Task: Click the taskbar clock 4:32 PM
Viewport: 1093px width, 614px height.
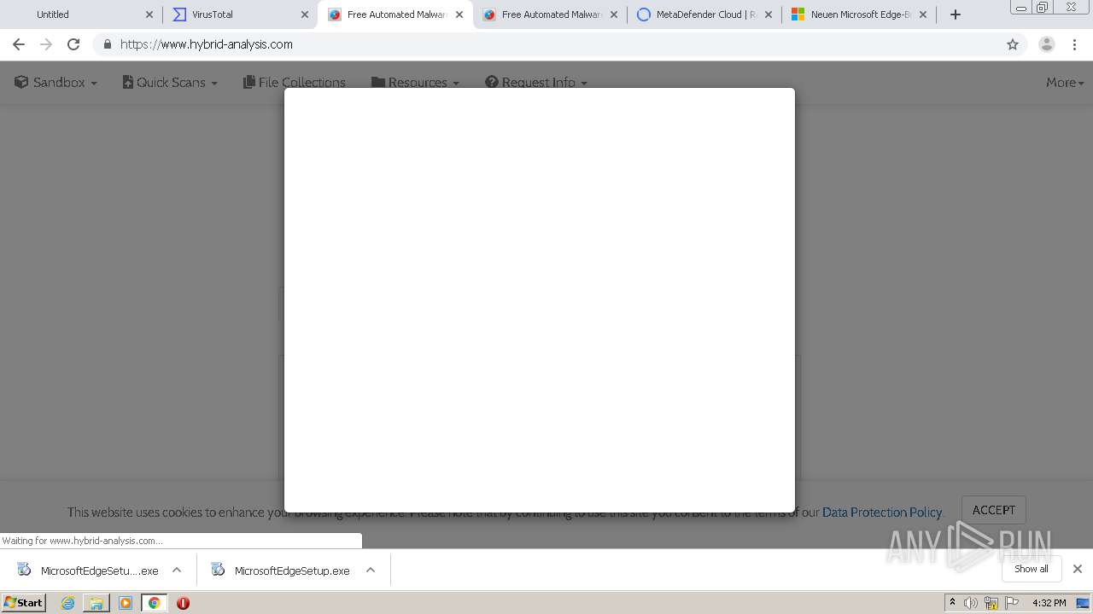Action: [1049, 603]
